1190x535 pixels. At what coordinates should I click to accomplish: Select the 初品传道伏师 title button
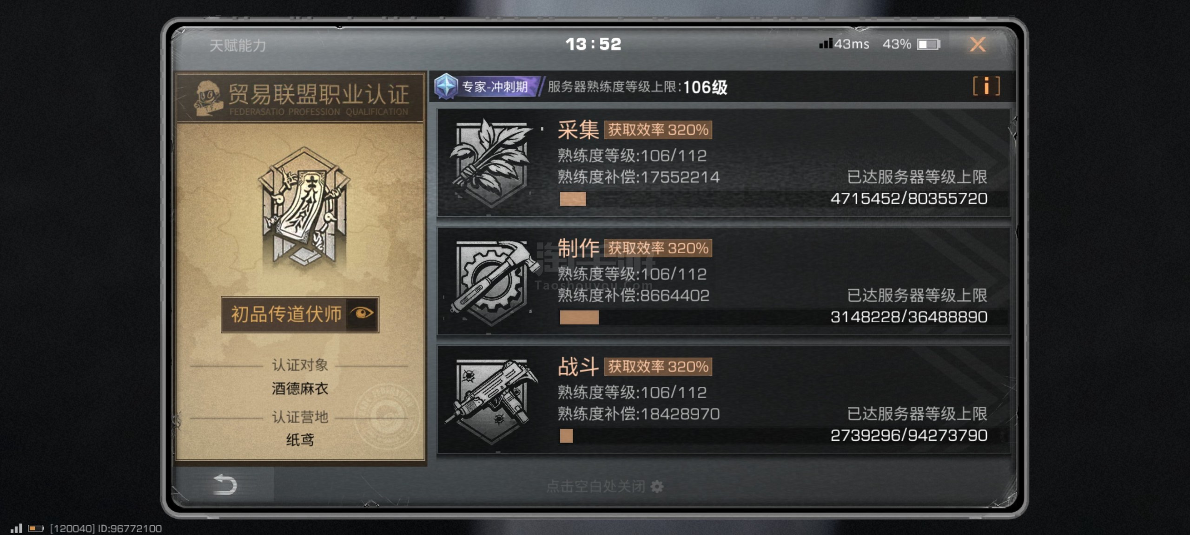click(300, 314)
